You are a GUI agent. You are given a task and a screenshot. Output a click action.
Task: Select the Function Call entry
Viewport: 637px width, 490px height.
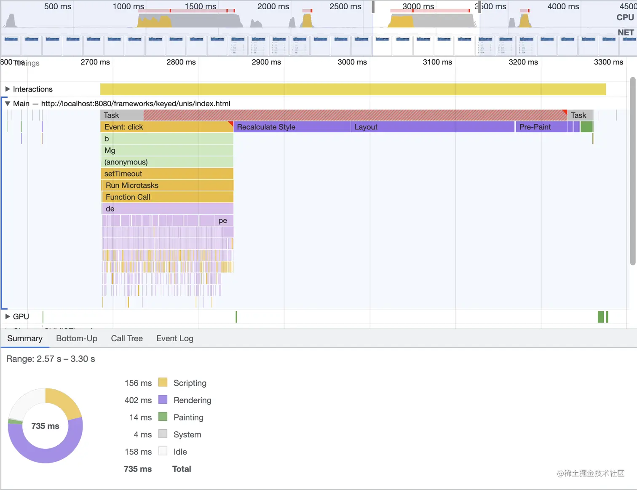coord(168,197)
